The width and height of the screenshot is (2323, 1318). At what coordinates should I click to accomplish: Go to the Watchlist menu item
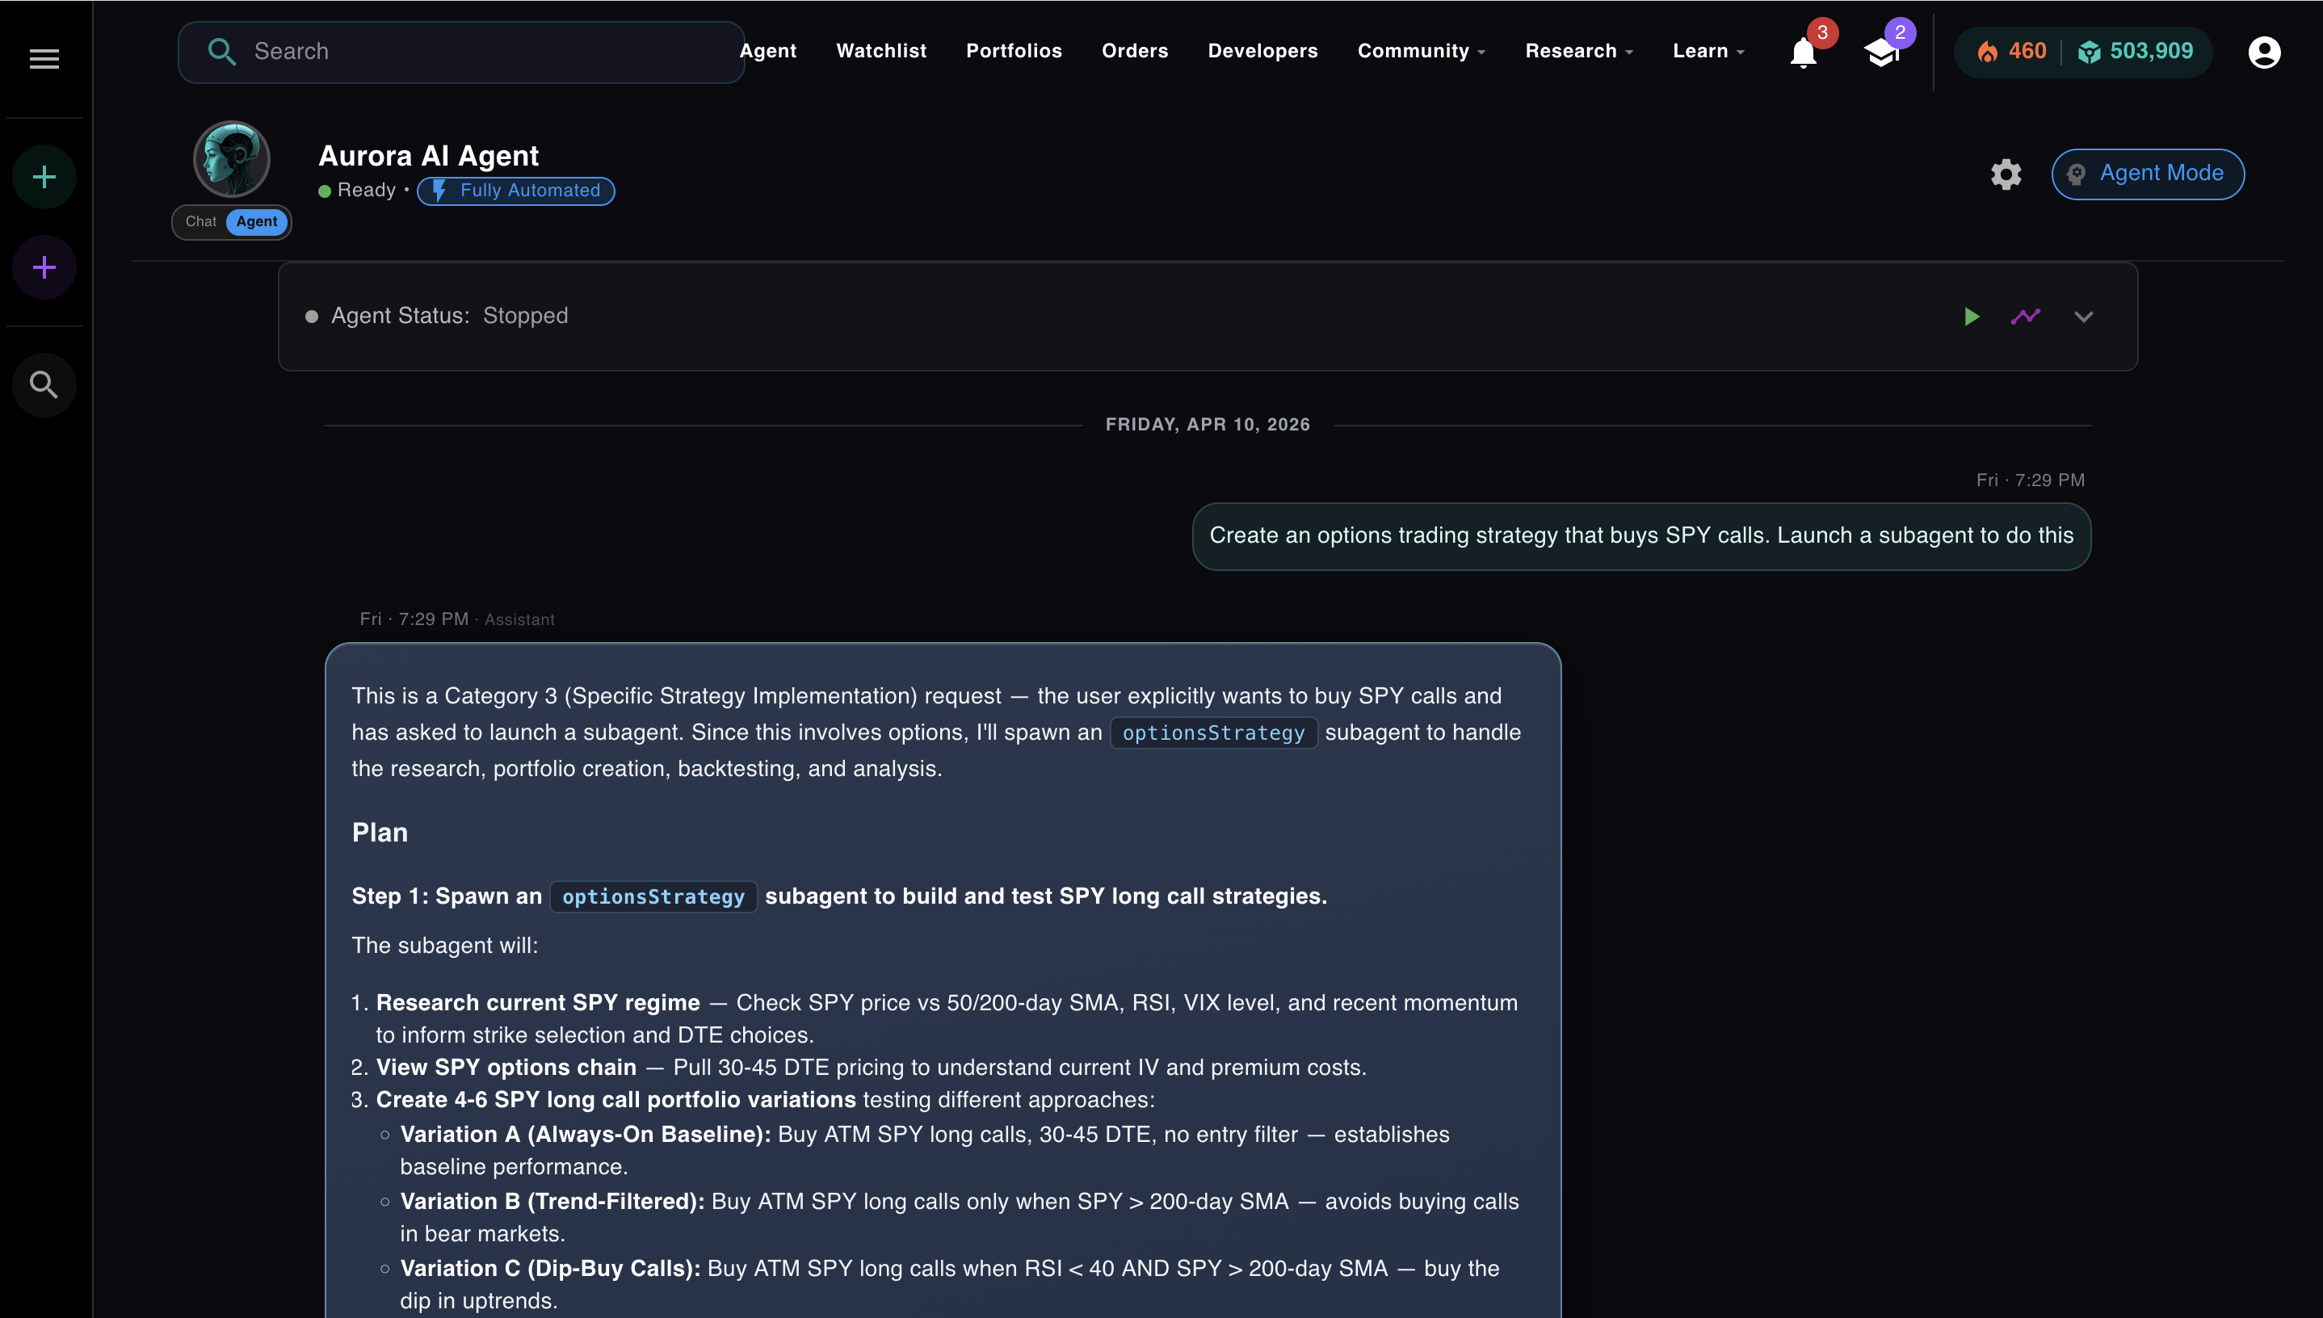pos(880,51)
